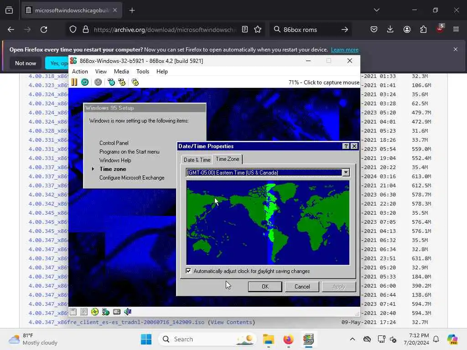Click the Date/Time Properties help question button

pos(346,146)
